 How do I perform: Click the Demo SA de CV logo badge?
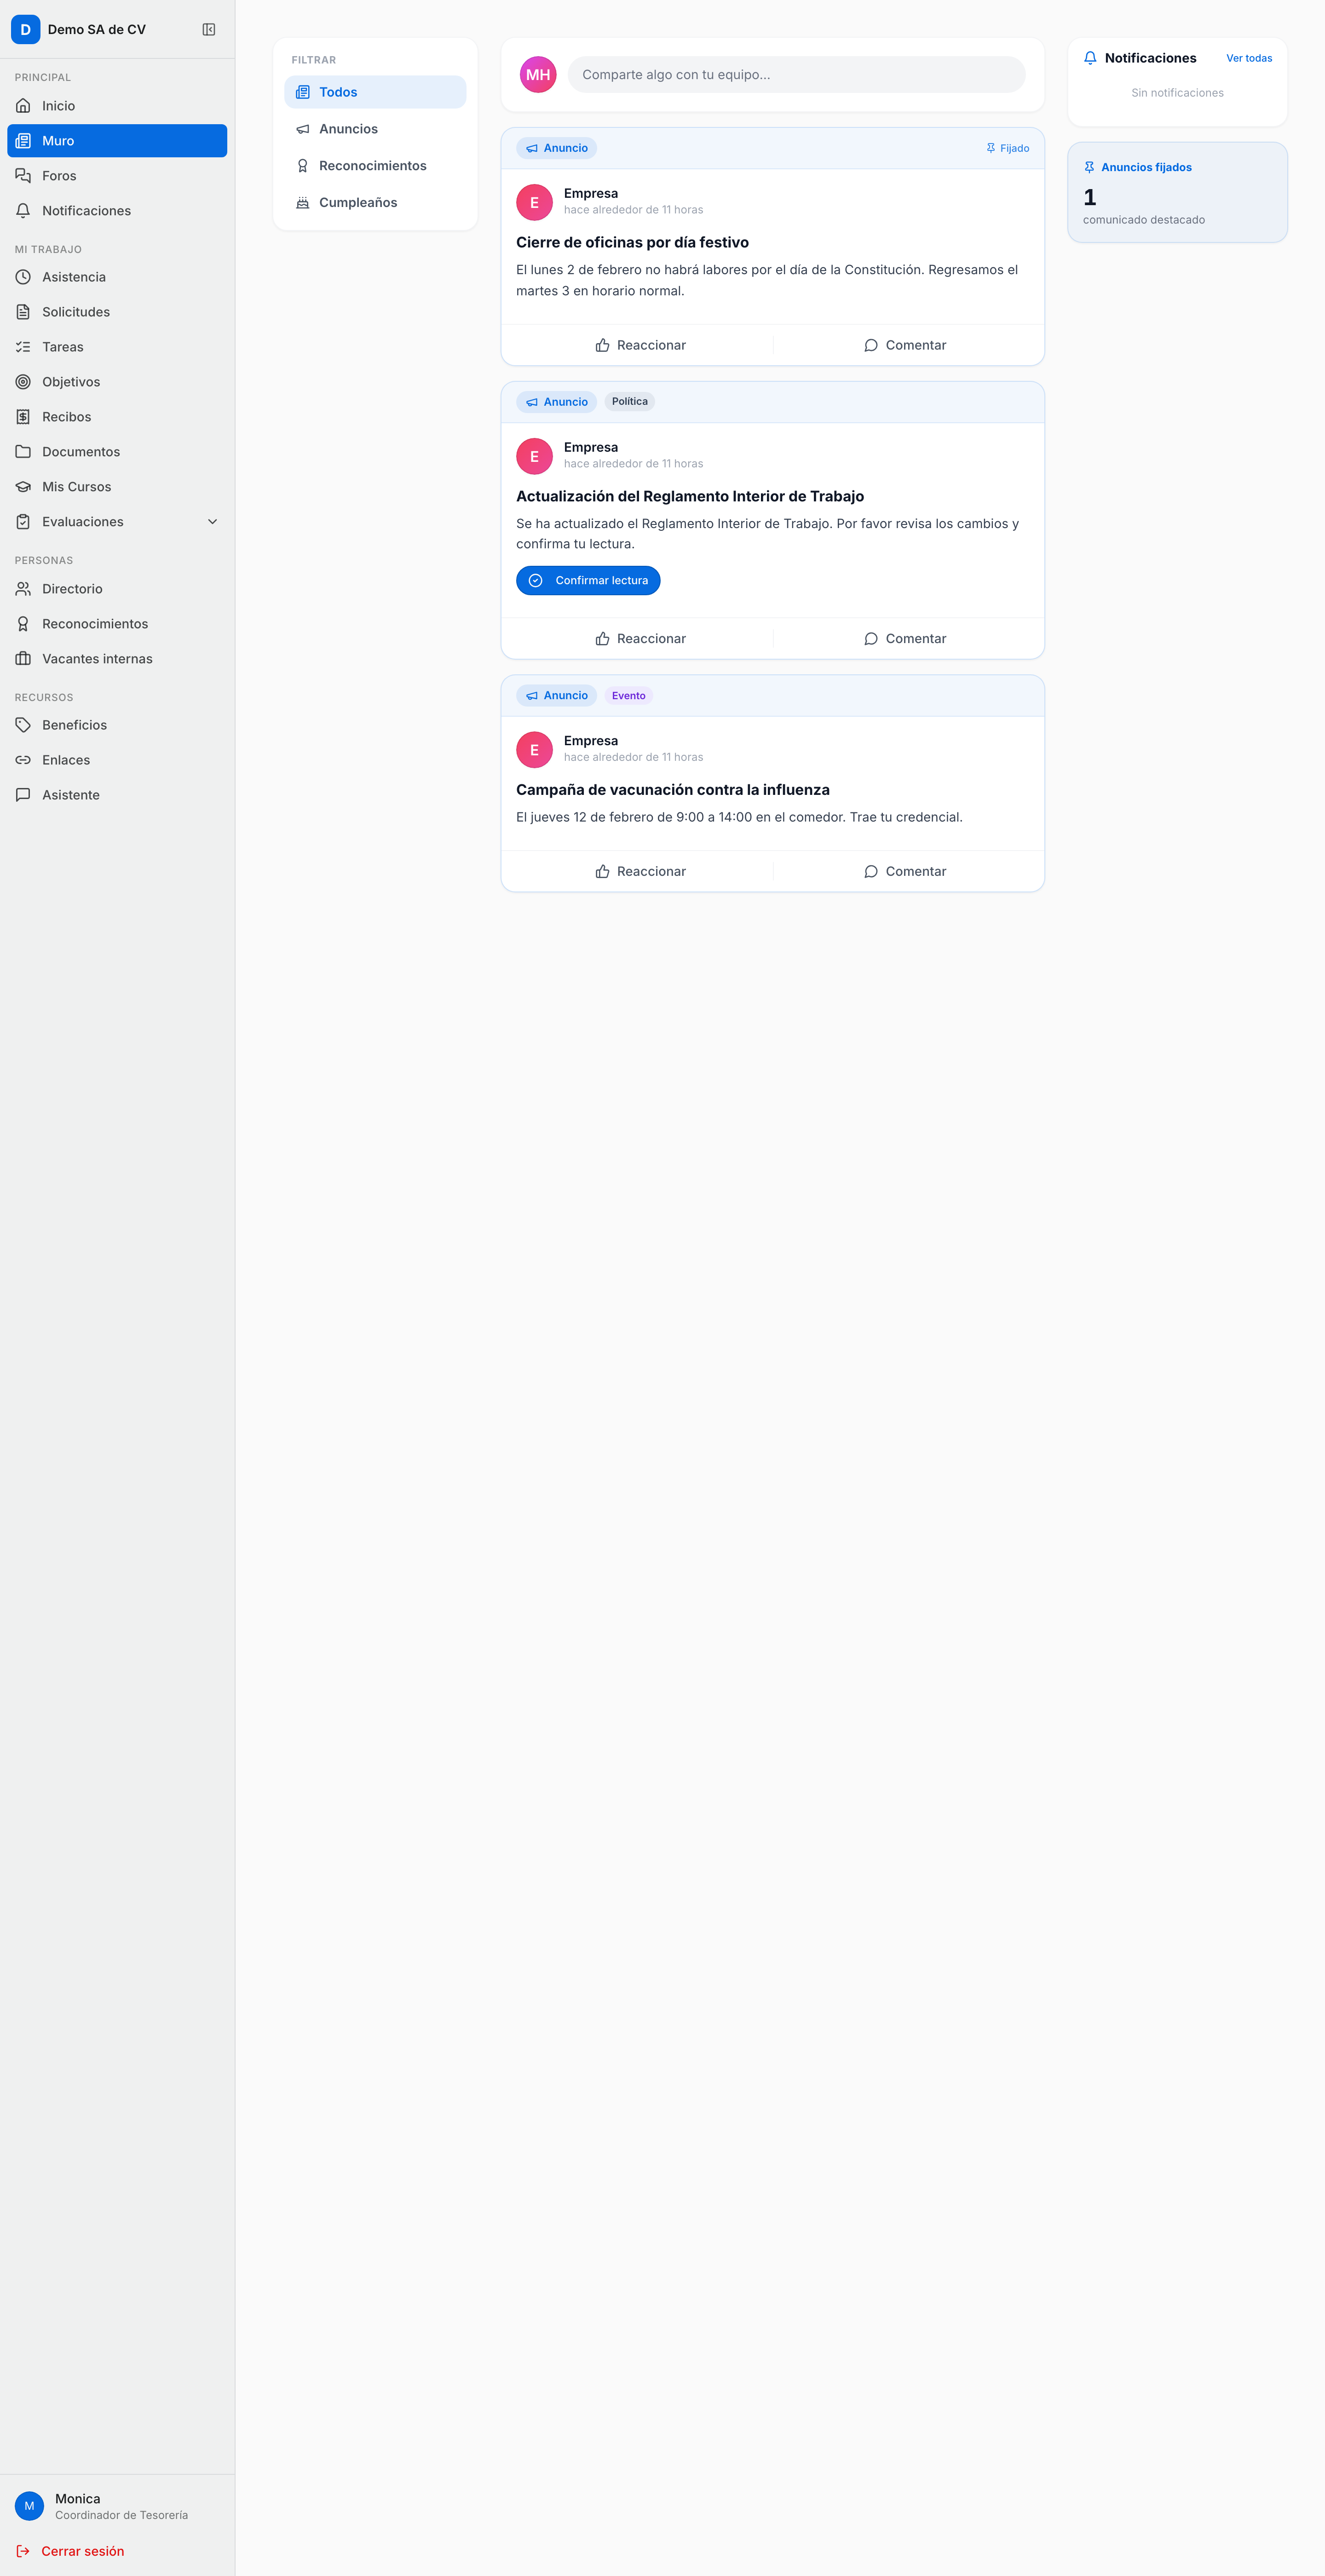click(26, 30)
